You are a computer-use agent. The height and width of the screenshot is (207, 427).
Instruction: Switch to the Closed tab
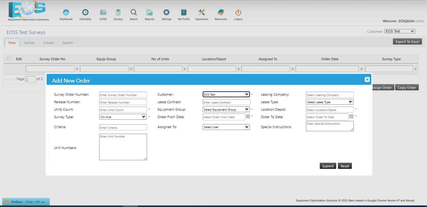tap(48, 43)
